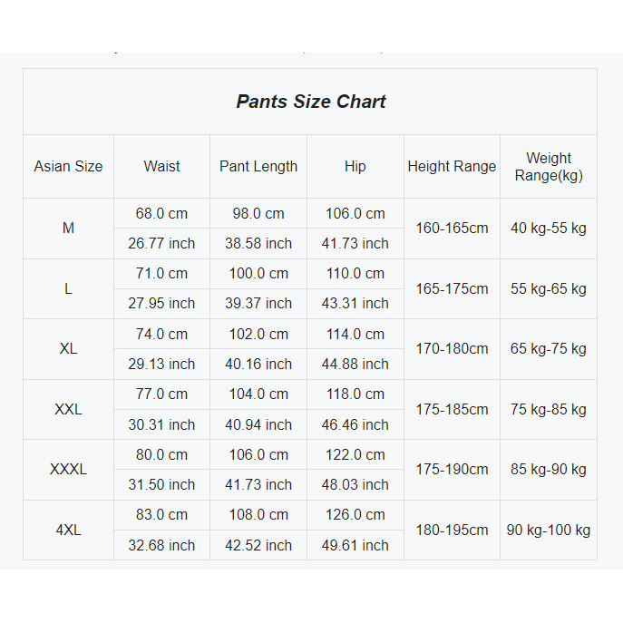Click the Asian Size column header

[x=68, y=167]
